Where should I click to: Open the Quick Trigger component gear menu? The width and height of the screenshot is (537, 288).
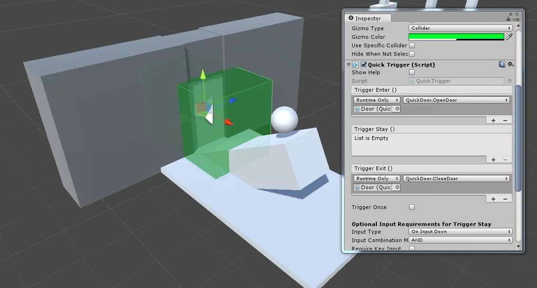pos(510,64)
